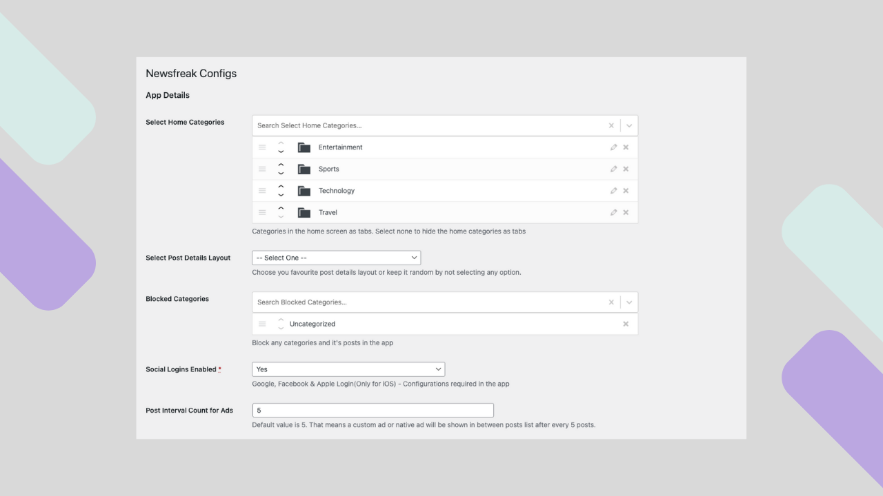
Task: Open the Post Details Layout select
Action: pyautogui.click(x=336, y=258)
